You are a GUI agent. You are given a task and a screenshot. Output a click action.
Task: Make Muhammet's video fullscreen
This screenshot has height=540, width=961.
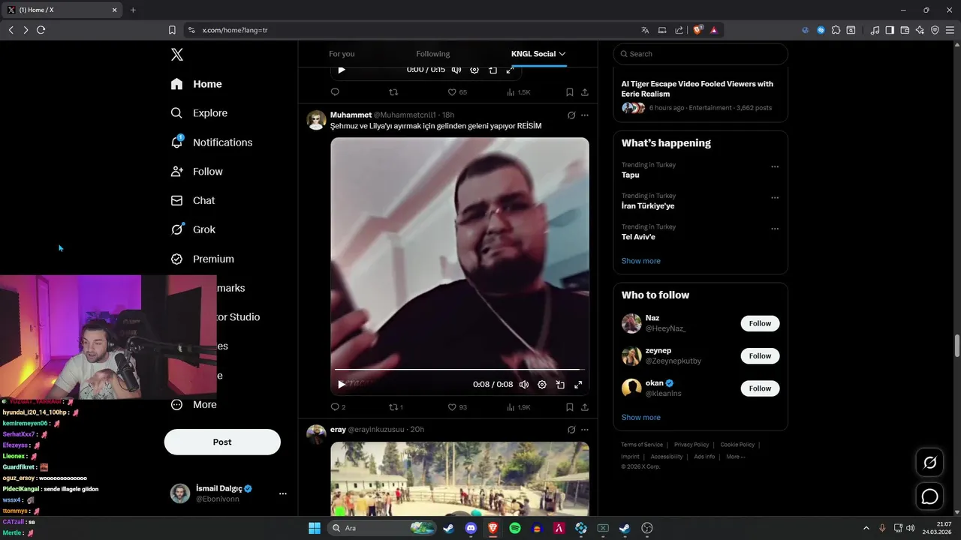(x=578, y=384)
